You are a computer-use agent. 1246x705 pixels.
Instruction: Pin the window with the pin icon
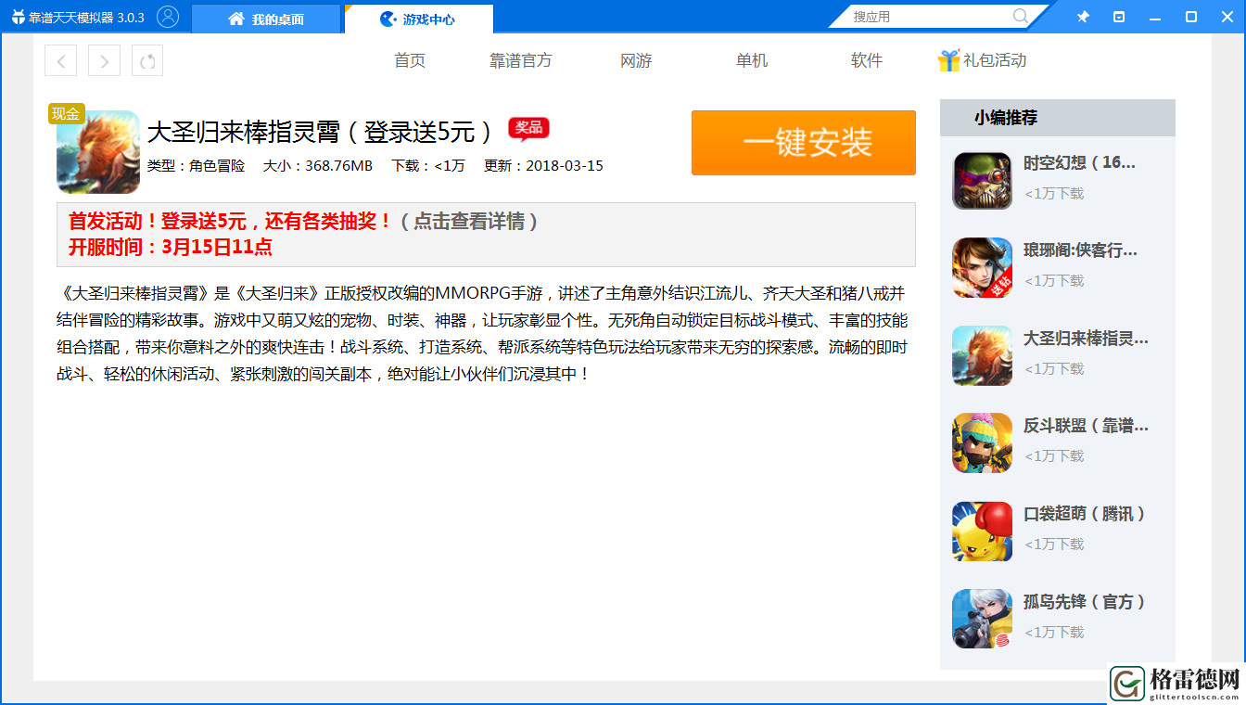[x=1083, y=17]
